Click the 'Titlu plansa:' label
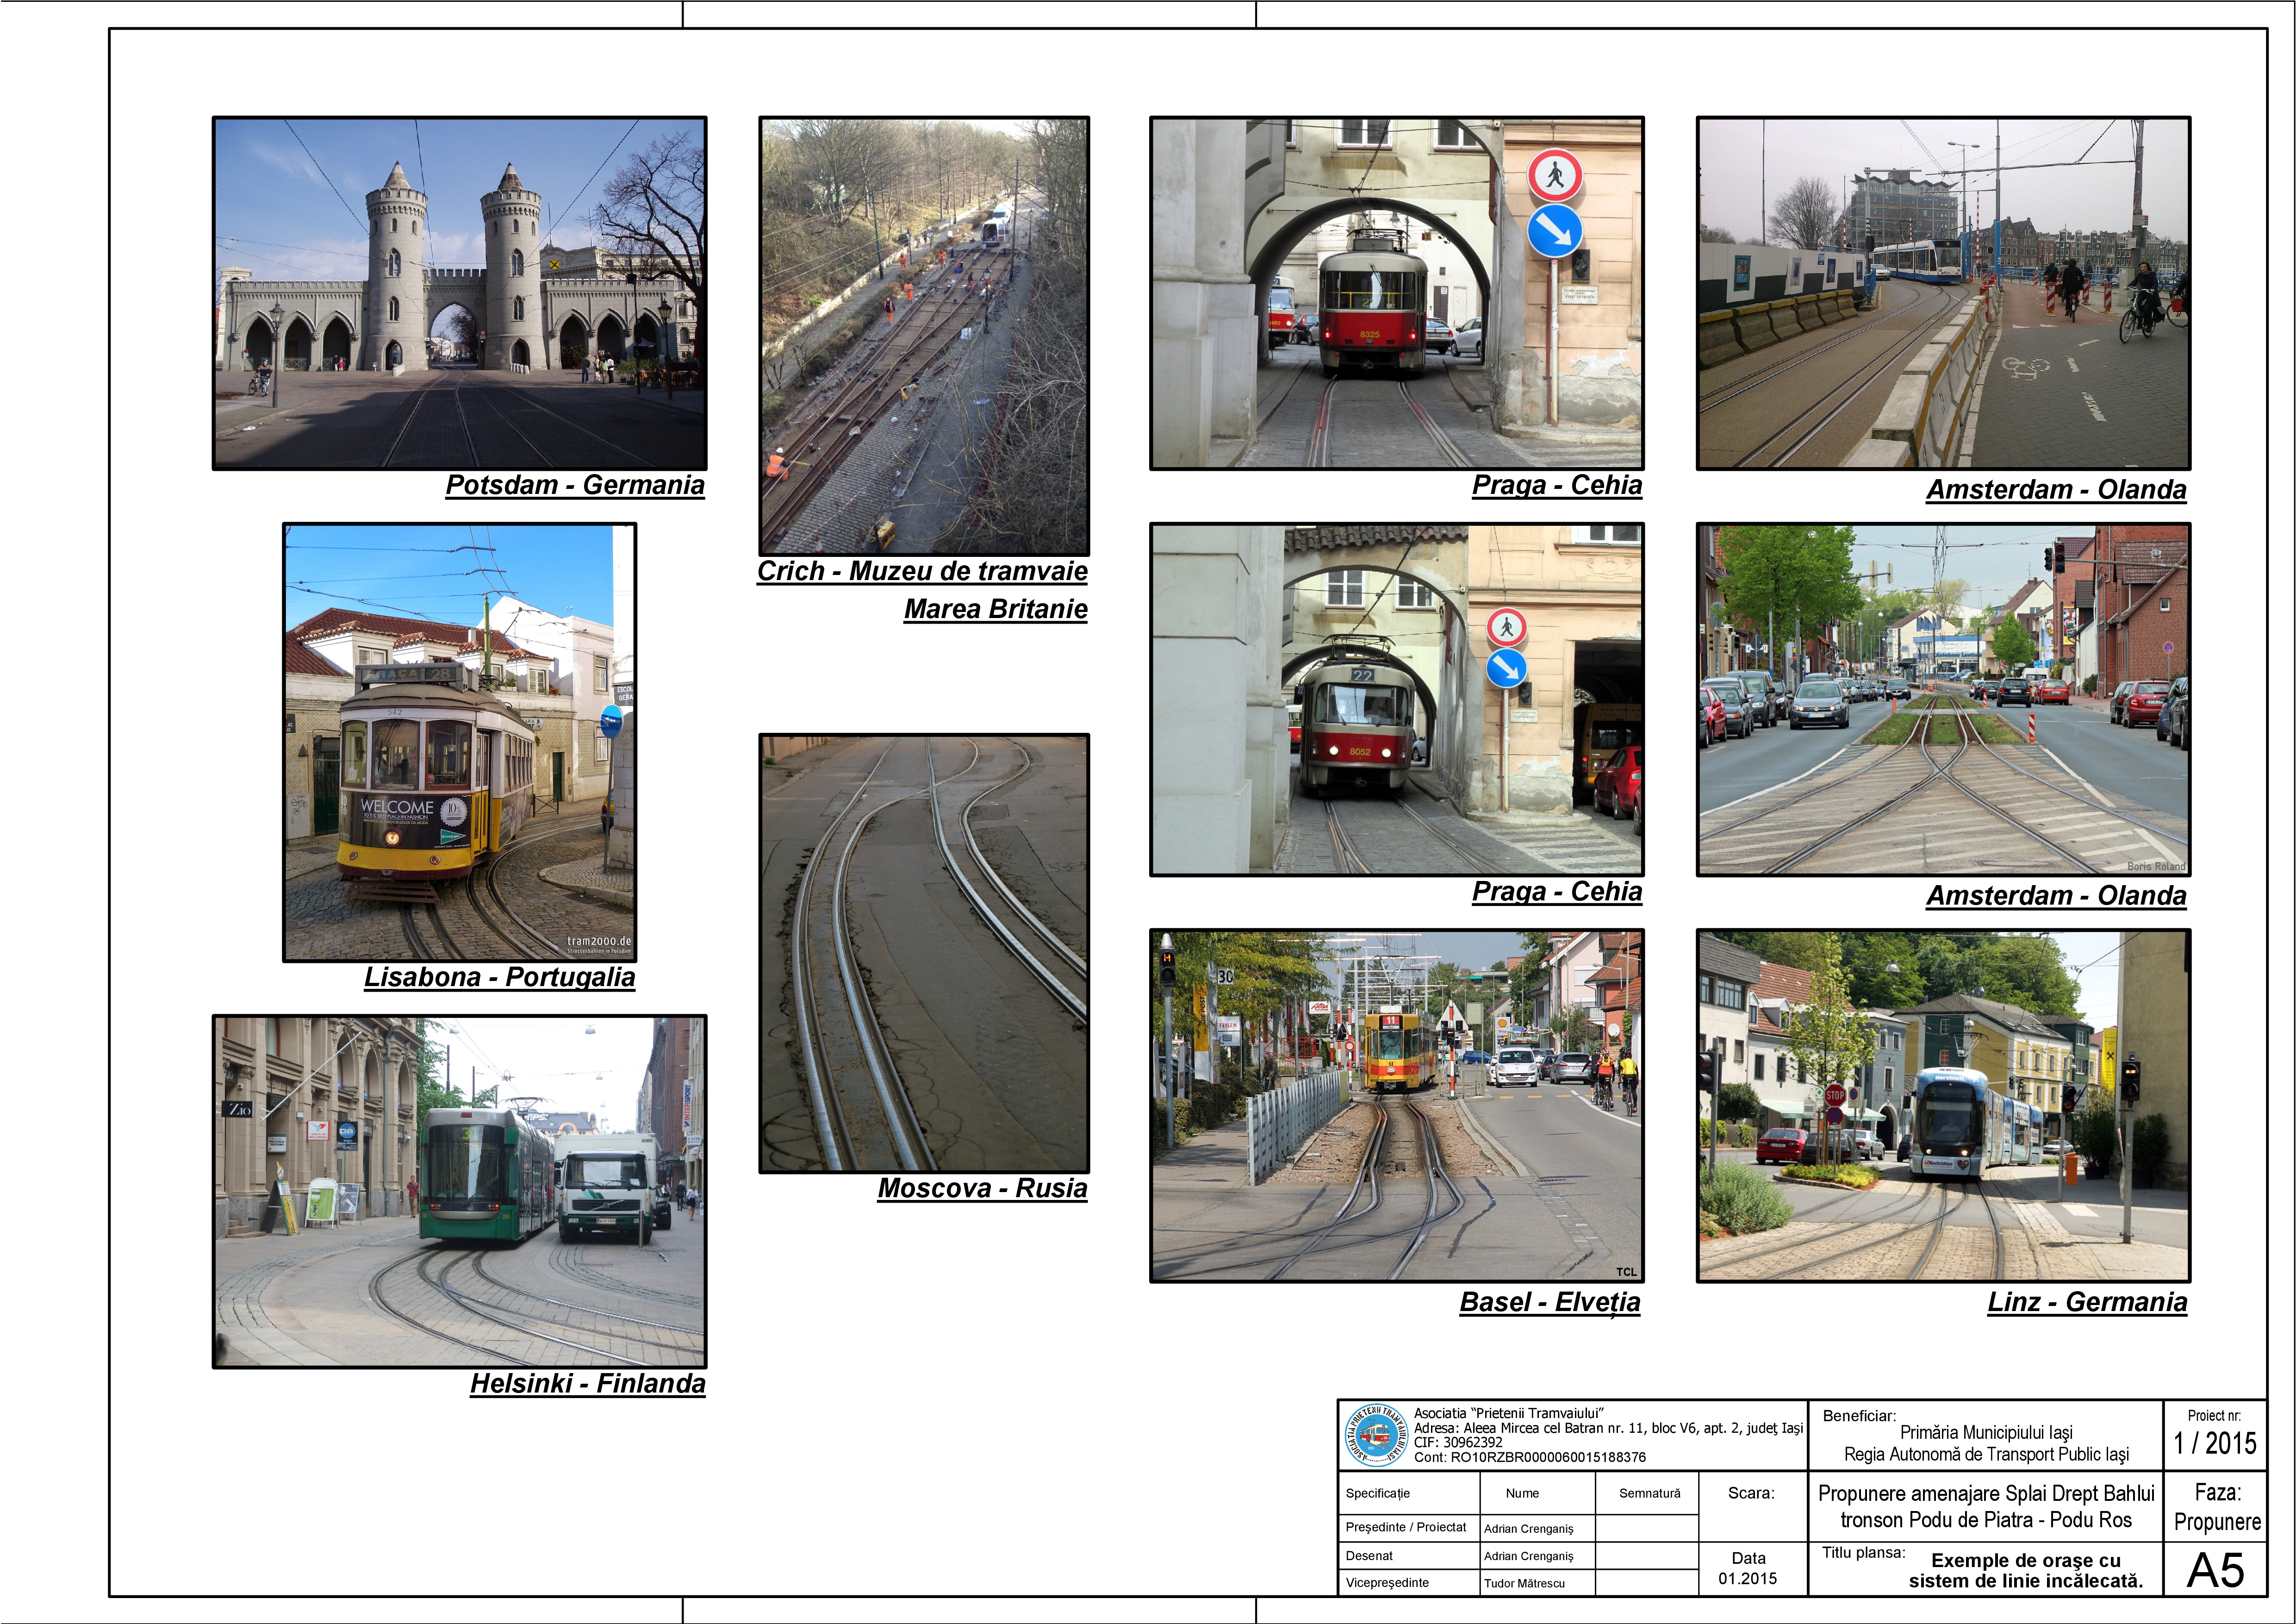The image size is (2296, 1624). tap(1864, 1553)
